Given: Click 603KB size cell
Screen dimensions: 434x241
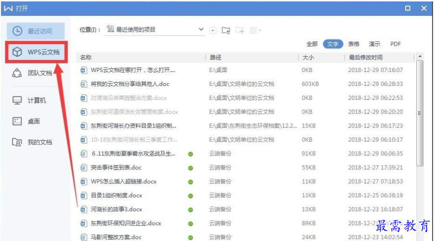Looking at the screenshot, I should tap(310, 84).
